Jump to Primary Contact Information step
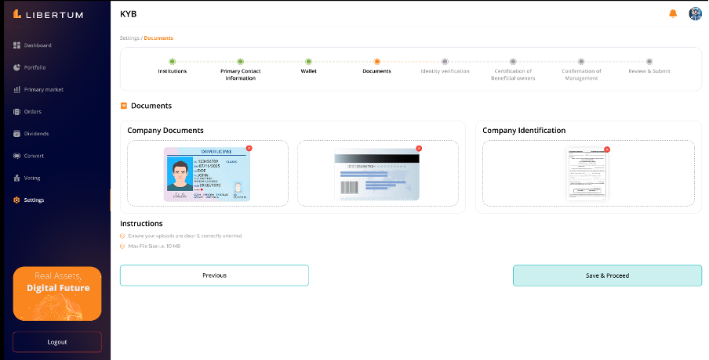Viewport: 709px width, 360px height. pyautogui.click(x=240, y=61)
